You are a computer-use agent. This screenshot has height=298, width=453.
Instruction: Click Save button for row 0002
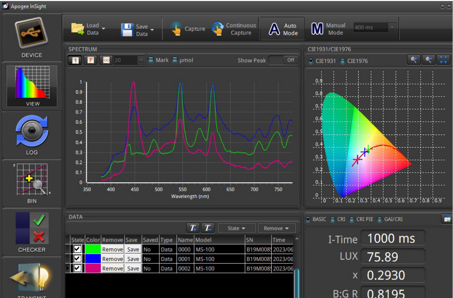point(133,269)
